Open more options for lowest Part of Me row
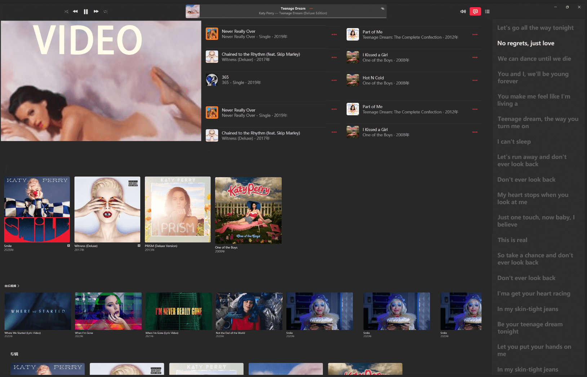The width and height of the screenshot is (587, 377). (x=475, y=109)
